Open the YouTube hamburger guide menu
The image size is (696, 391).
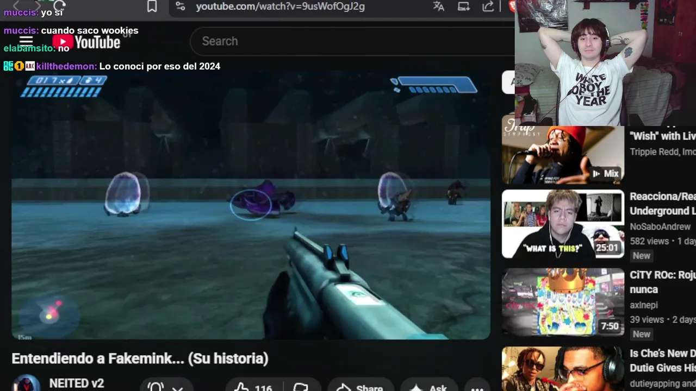tap(26, 41)
